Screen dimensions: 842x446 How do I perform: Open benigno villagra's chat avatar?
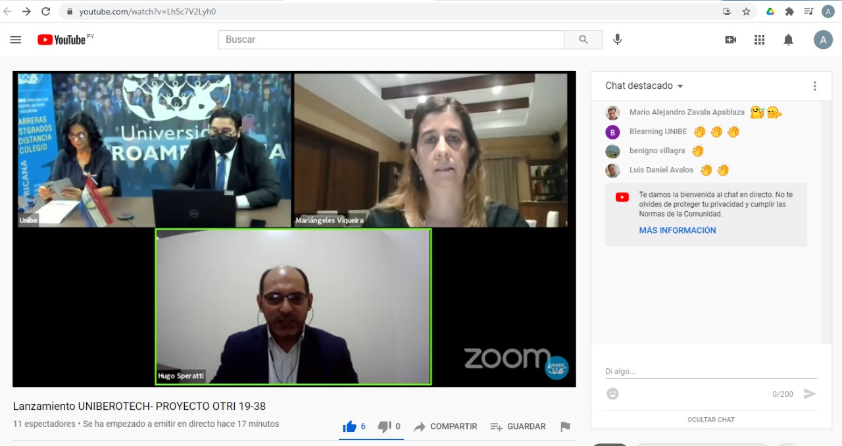tap(612, 151)
